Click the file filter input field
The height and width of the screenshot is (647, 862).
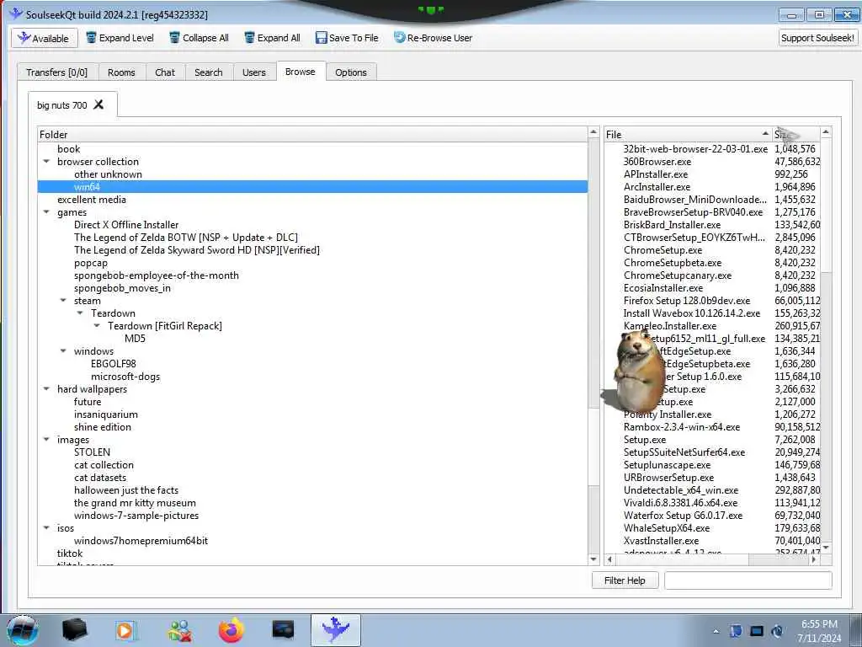pyautogui.click(x=748, y=580)
